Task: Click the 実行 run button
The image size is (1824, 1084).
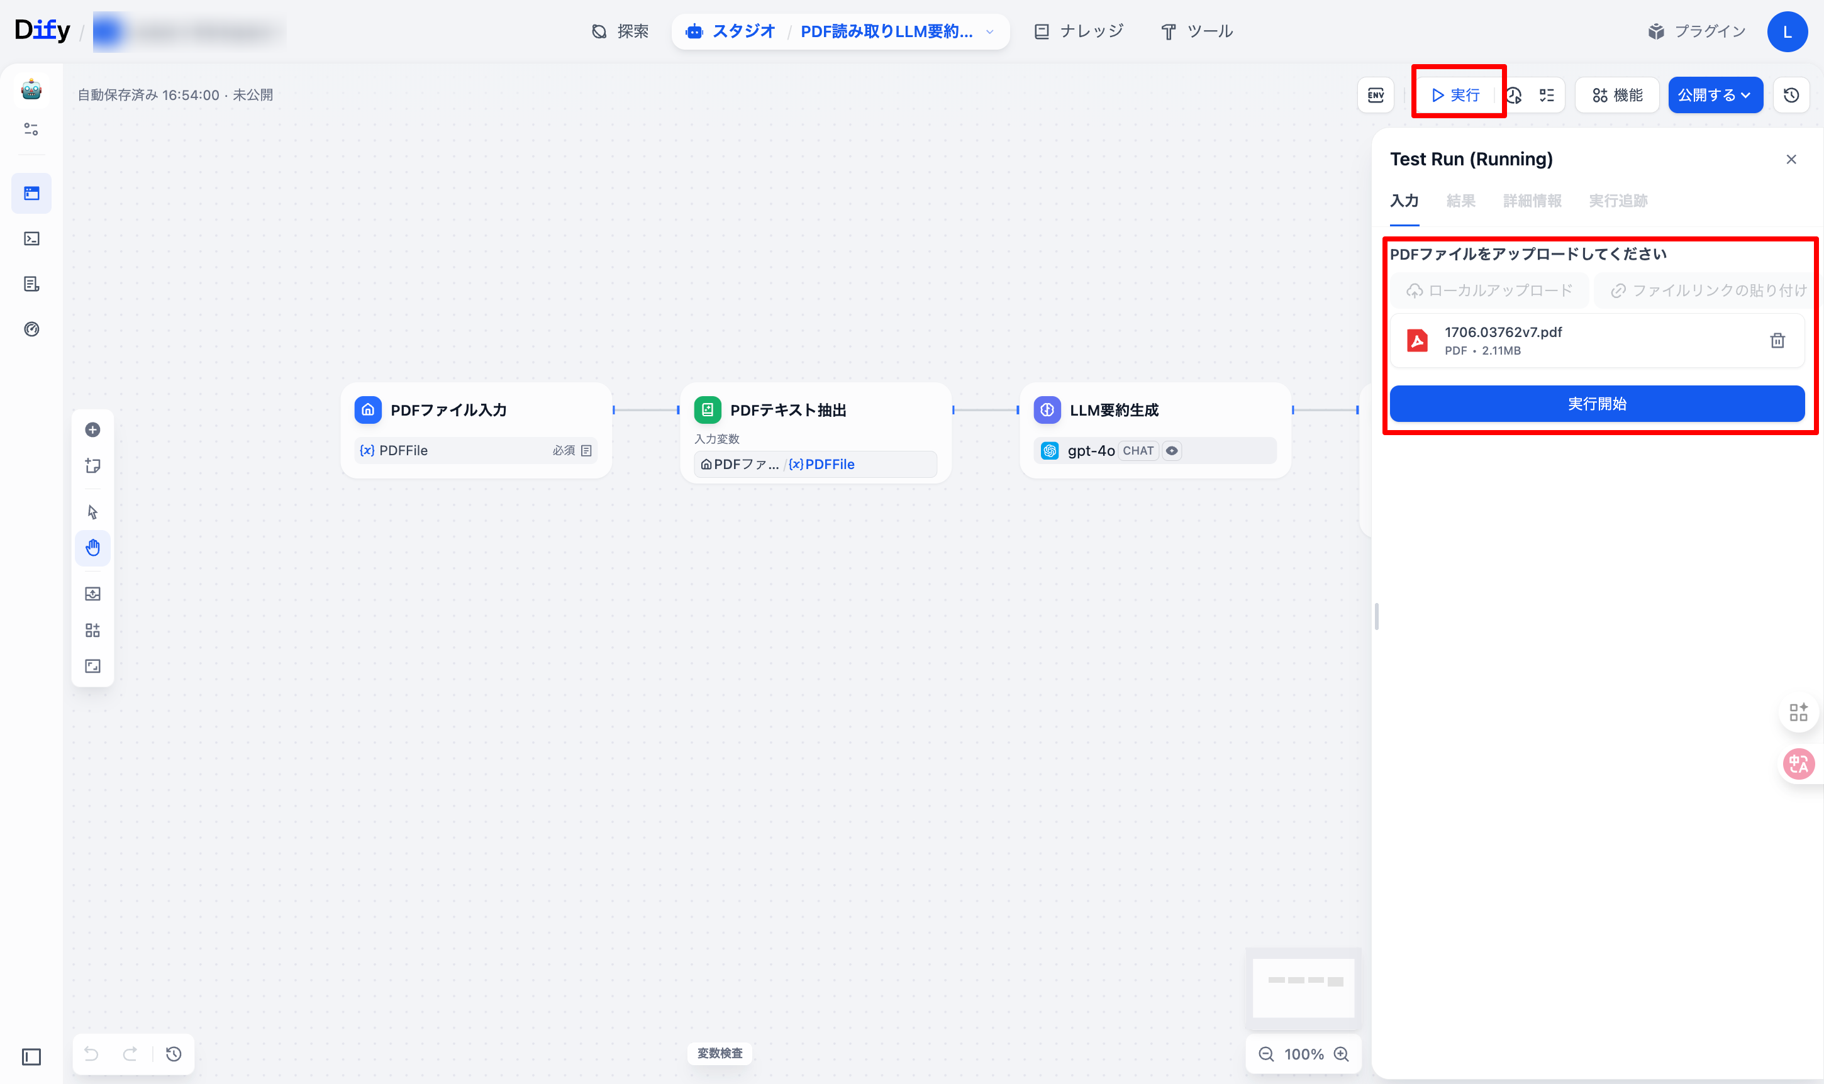Action: pyautogui.click(x=1455, y=95)
